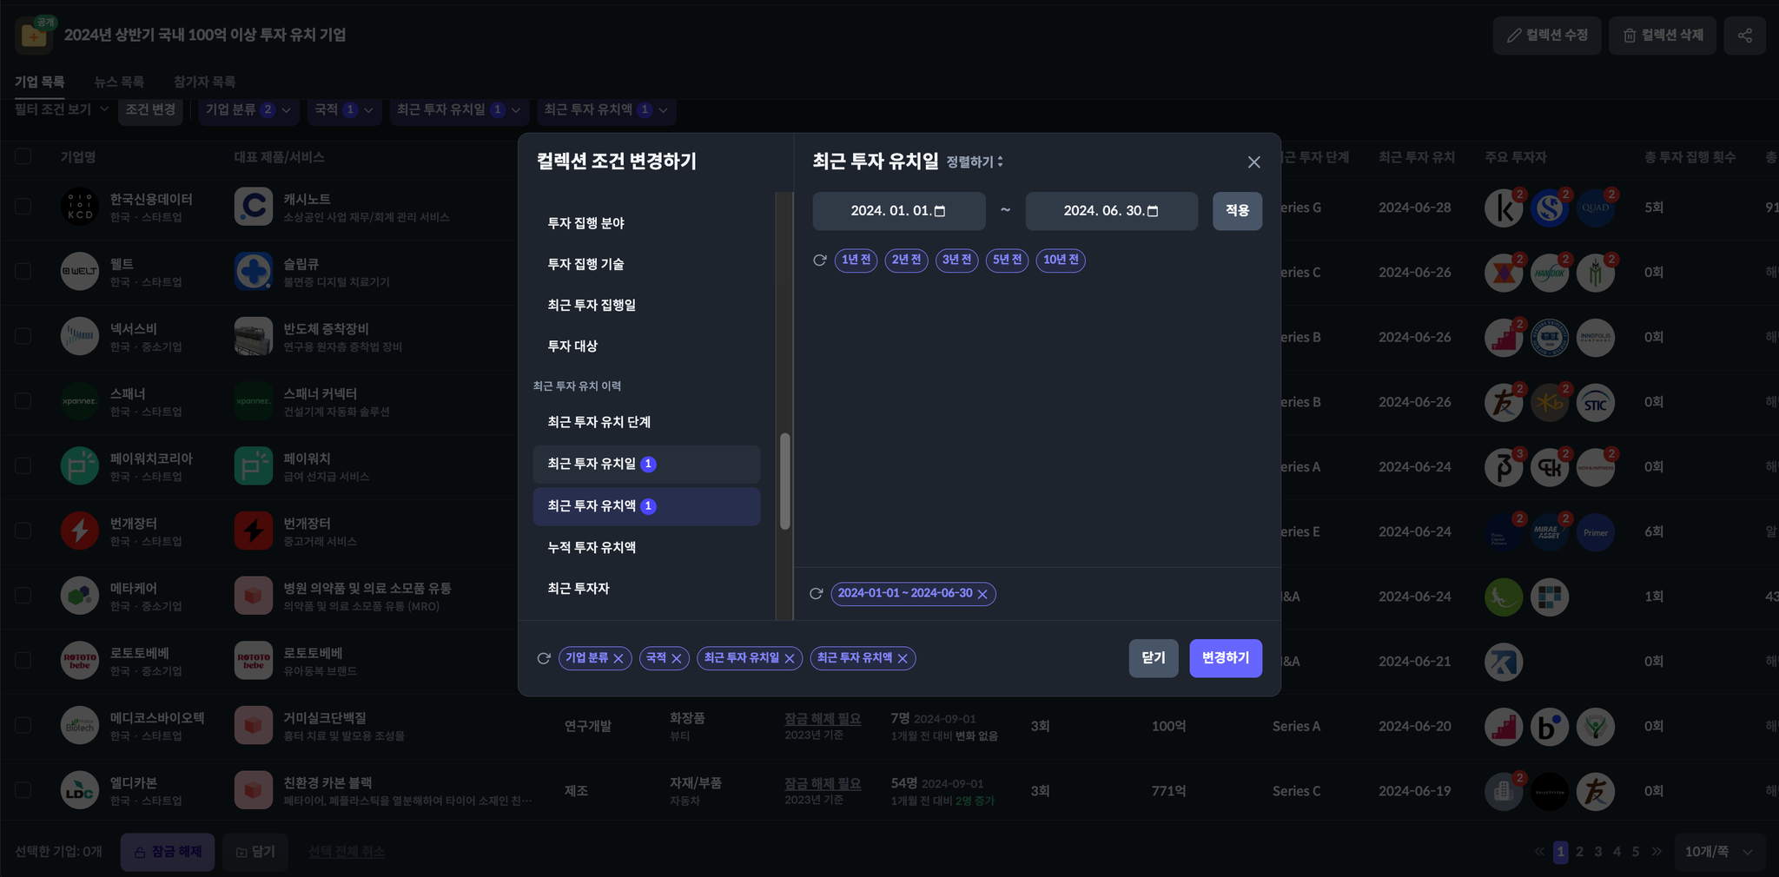Select the checkbox next to 번개장터
Image resolution: width=1779 pixels, height=877 pixels.
pyautogui.click(x=23, y=531)
